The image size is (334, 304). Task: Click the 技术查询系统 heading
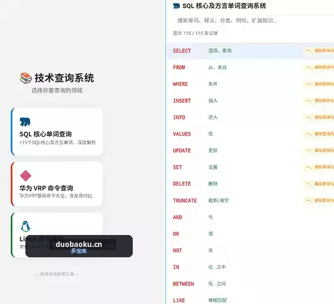click(x=64, y=78)
